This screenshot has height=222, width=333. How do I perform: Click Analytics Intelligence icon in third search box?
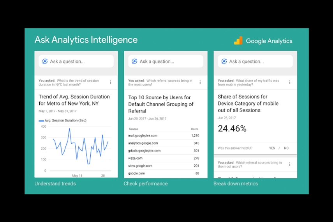[224, 61]
